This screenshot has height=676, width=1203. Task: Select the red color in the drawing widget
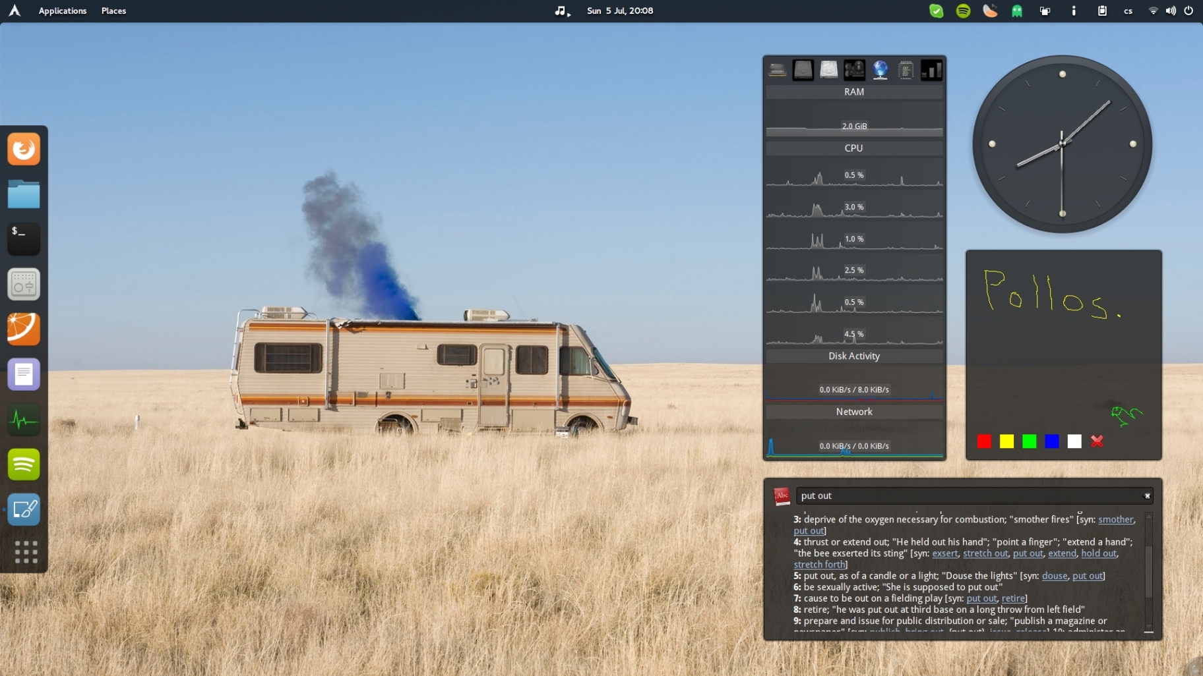coord(984,441)
